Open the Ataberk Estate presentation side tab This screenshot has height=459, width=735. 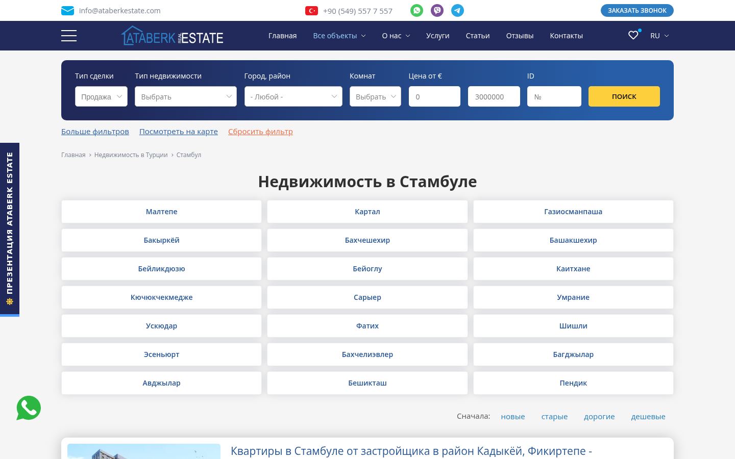point(10,229)
